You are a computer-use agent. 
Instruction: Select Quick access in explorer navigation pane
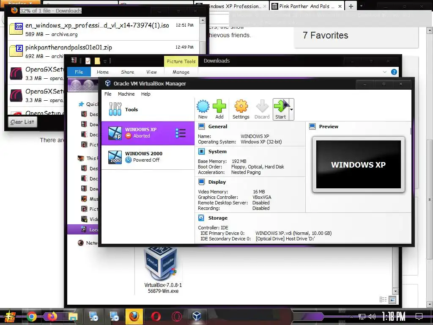(x=88, y=104)
